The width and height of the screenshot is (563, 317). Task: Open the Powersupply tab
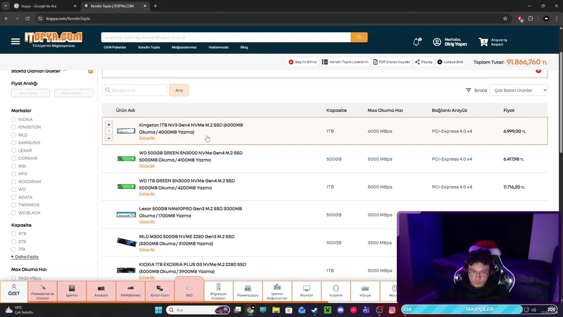tap(248, 292)
